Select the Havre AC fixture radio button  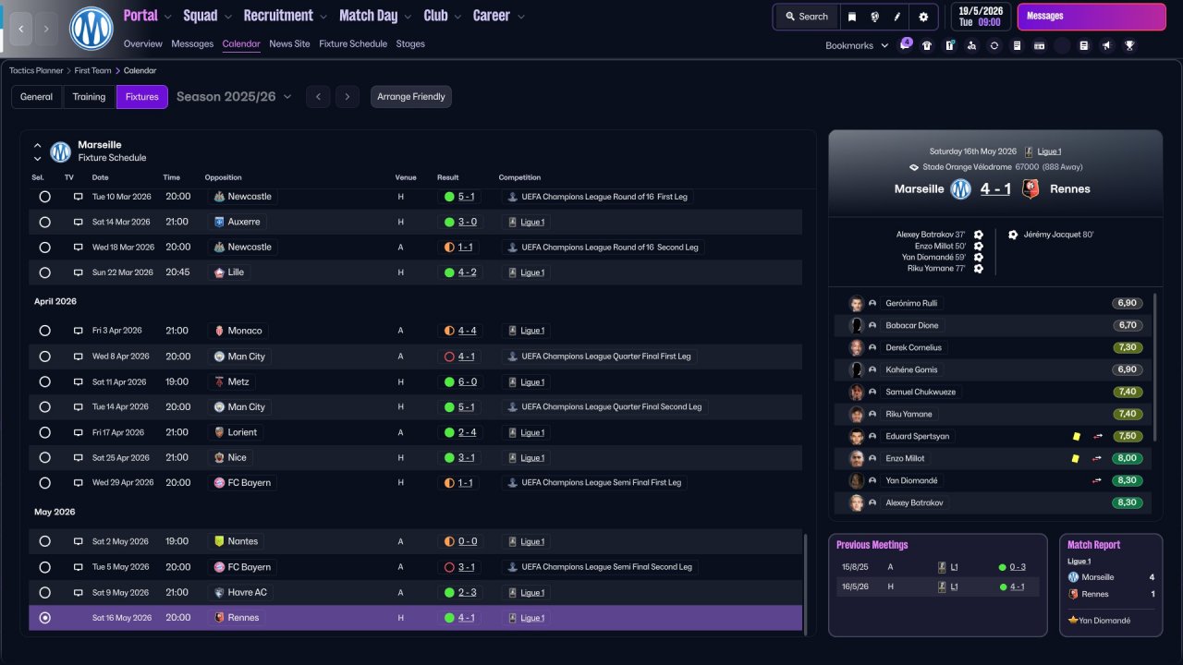pos(44,593)
